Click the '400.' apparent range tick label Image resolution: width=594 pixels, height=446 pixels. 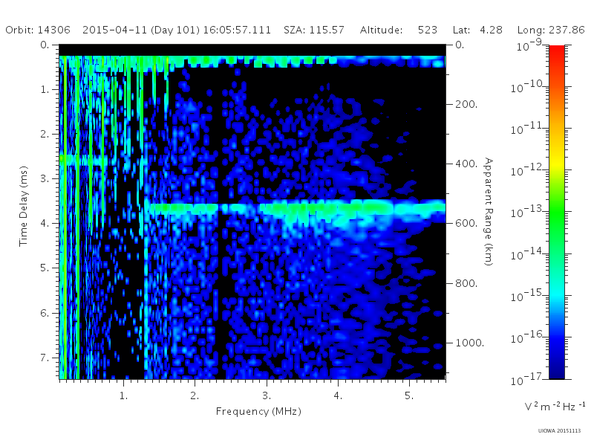tap(466, 164)
